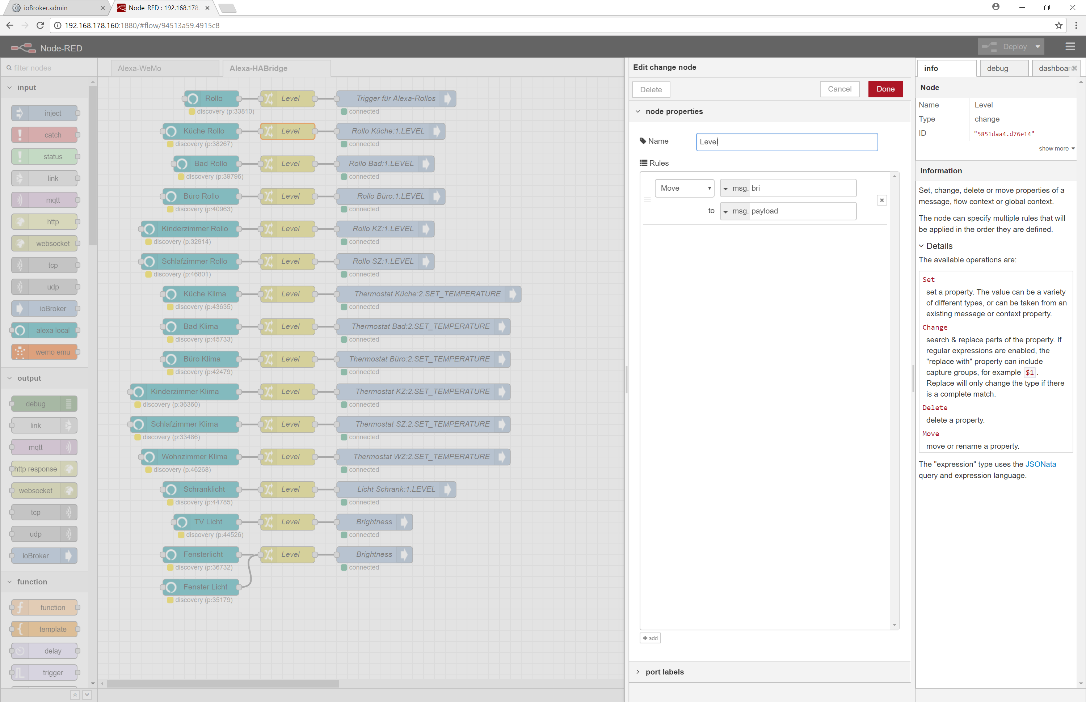Select the Fenster Licht node
1086x702 pixels.
click(x=201, y=587)
